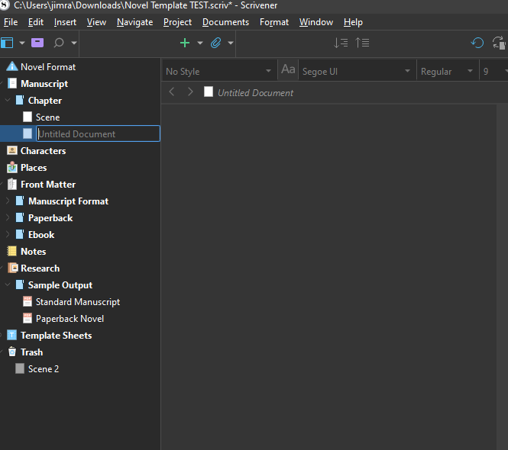Select the Manuscript folder
508x450 pixels.
pos(44,84)
